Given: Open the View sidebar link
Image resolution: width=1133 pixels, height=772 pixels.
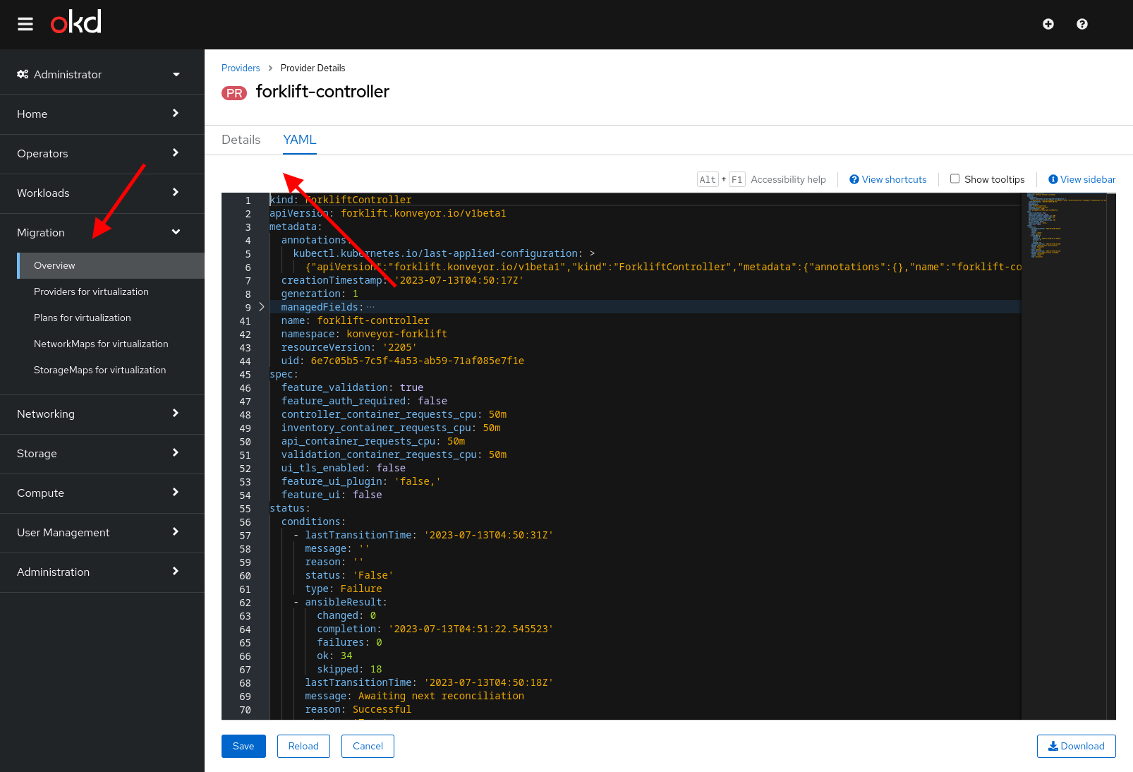Looking at the screenshot, I should point(1082,179).
